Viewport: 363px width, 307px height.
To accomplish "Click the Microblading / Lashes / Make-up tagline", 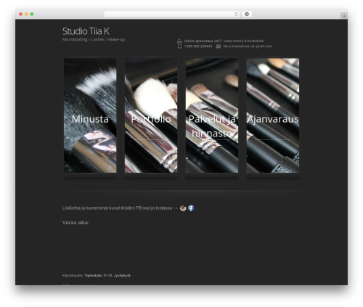I will (94, 39).
